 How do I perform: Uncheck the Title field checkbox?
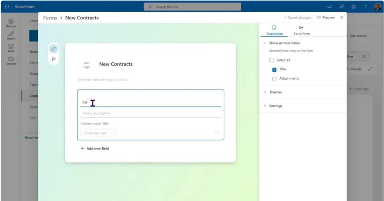coord(274,69)
